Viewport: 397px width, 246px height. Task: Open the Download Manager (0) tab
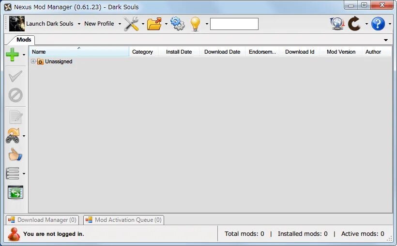(x=42, y=220)
